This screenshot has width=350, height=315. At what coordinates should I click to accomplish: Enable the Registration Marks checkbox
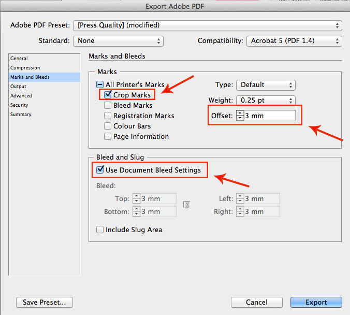(x=108, y=116)
